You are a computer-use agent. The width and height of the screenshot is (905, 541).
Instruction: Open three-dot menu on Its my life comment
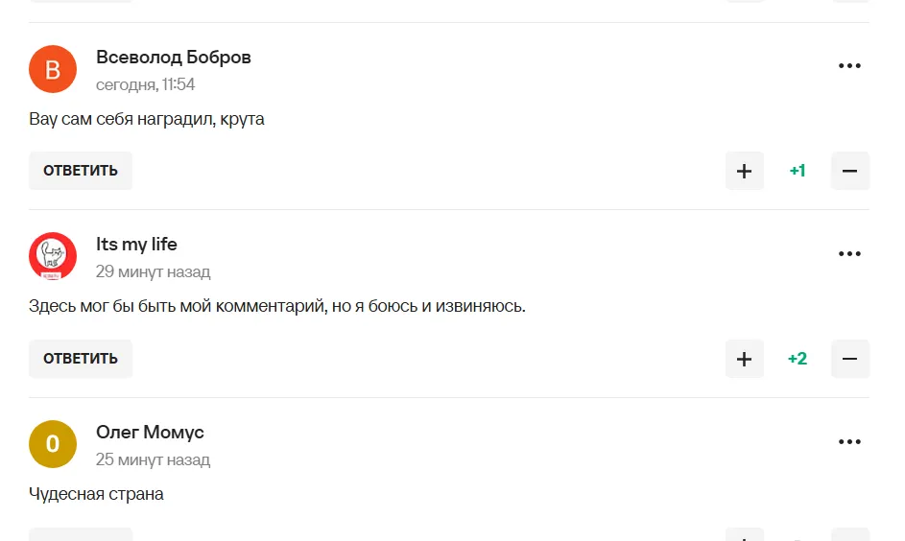pyautogui.click(x=849, y=254)
